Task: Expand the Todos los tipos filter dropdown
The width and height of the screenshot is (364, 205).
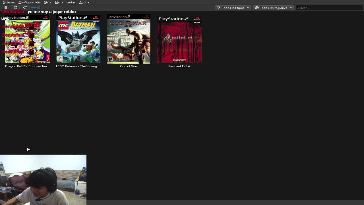Action: (x=233, y=8)
